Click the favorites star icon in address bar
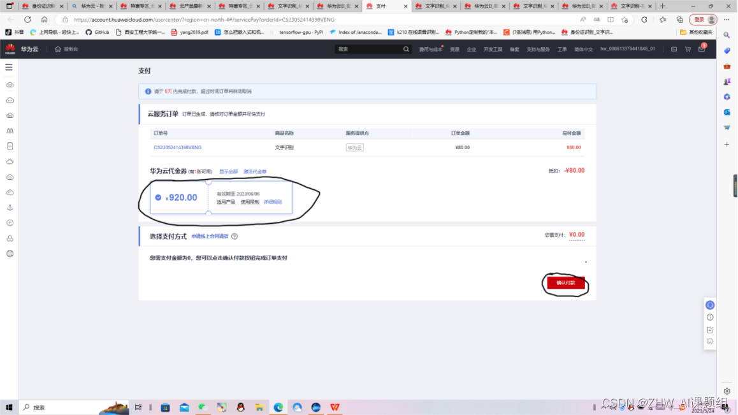Viewport: 738px width, 415px height. coord(625,20)
